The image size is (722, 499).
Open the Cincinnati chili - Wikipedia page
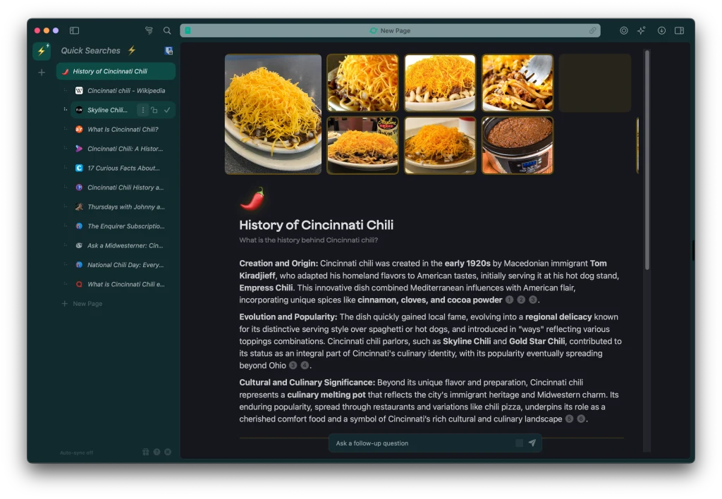126,91
